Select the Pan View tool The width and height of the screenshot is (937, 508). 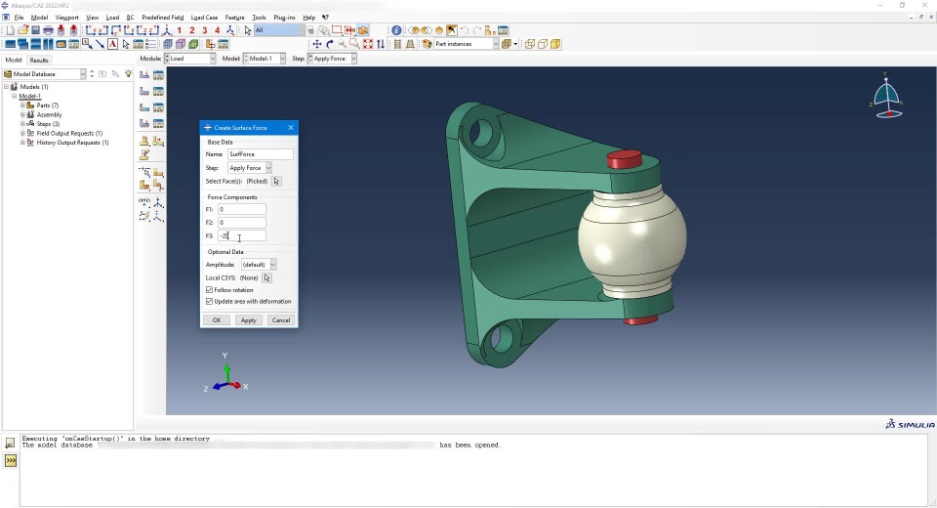click(316, 44)
